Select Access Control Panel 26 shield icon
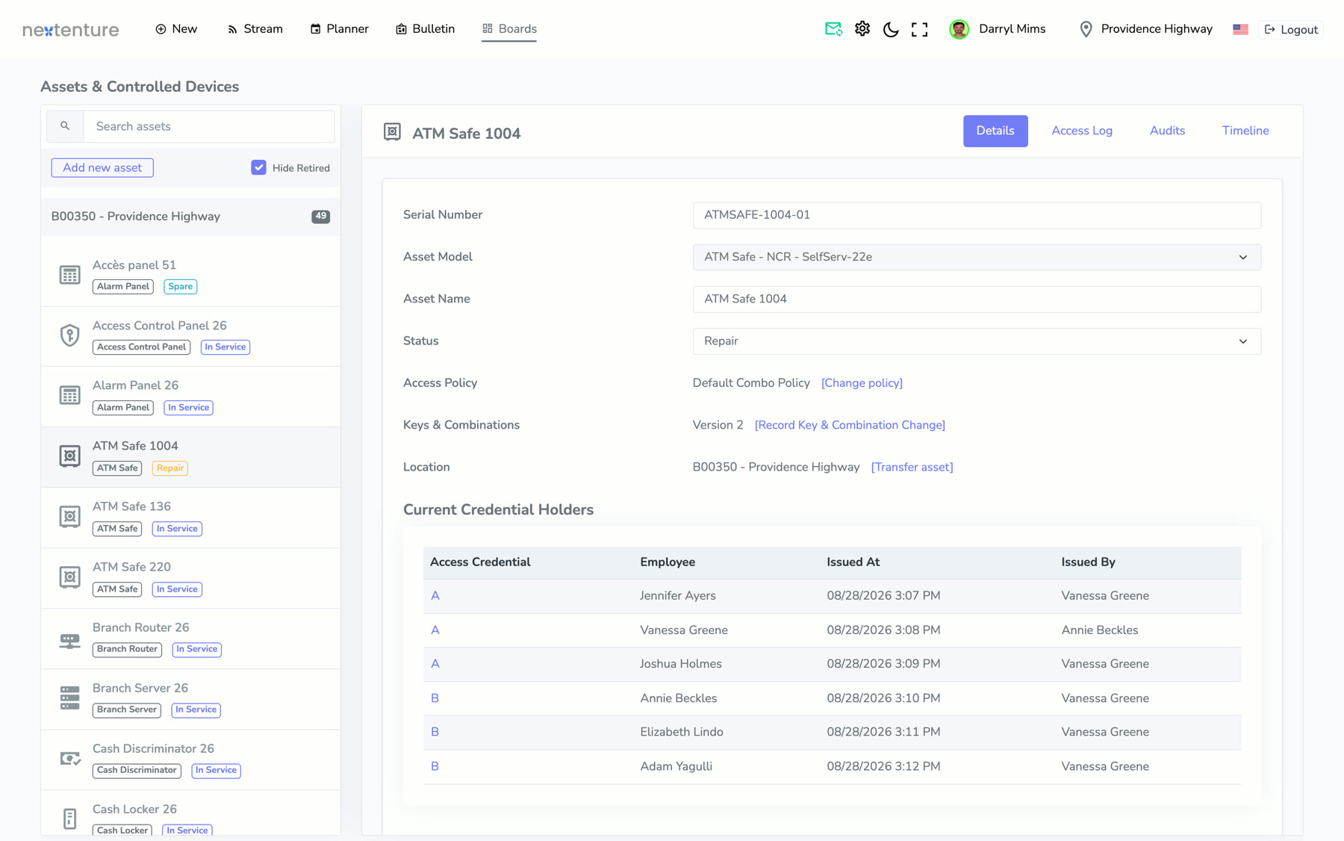 pos(69,335)
